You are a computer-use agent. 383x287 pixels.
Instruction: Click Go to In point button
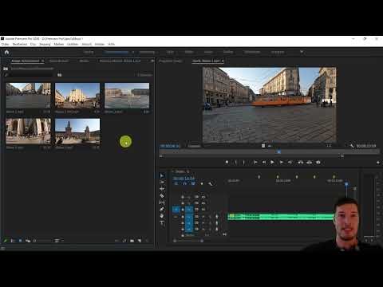[x=255, y=162]
